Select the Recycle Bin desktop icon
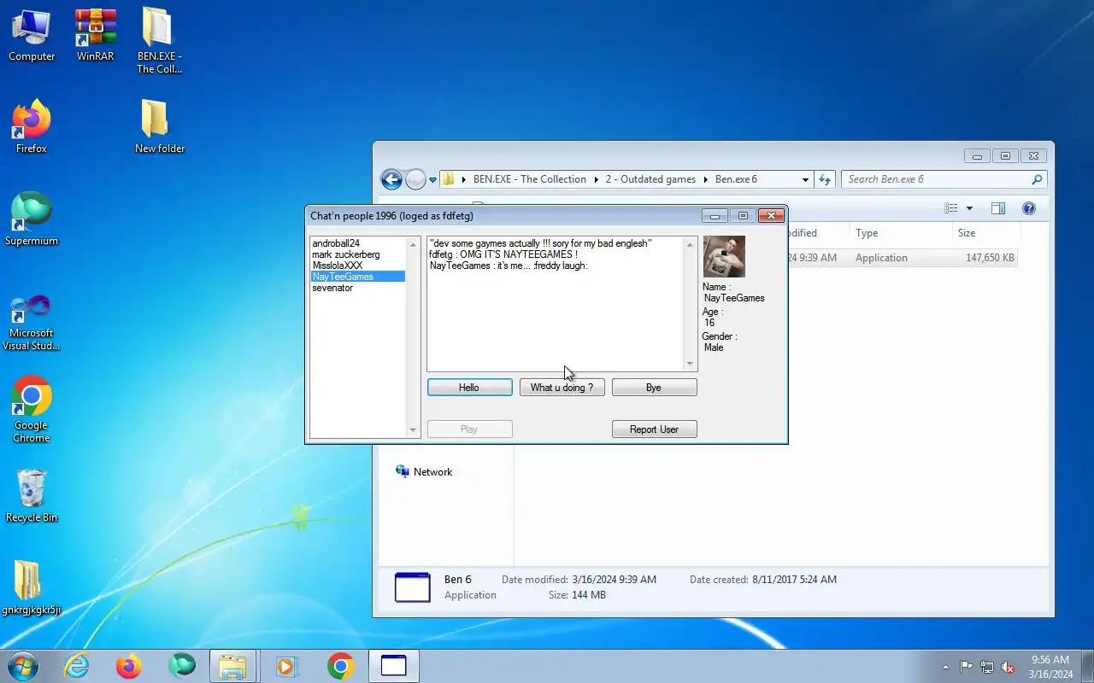Viewport: 1094px width, 683px height. pyautogui.click(x=32, y=496)
